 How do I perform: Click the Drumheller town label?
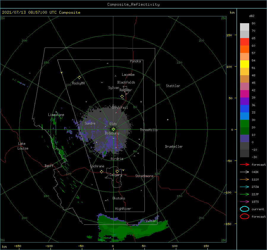174,147
